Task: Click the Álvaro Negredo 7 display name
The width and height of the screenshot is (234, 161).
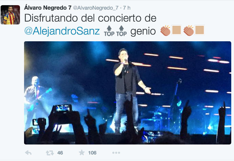Action: coord(48,8)
